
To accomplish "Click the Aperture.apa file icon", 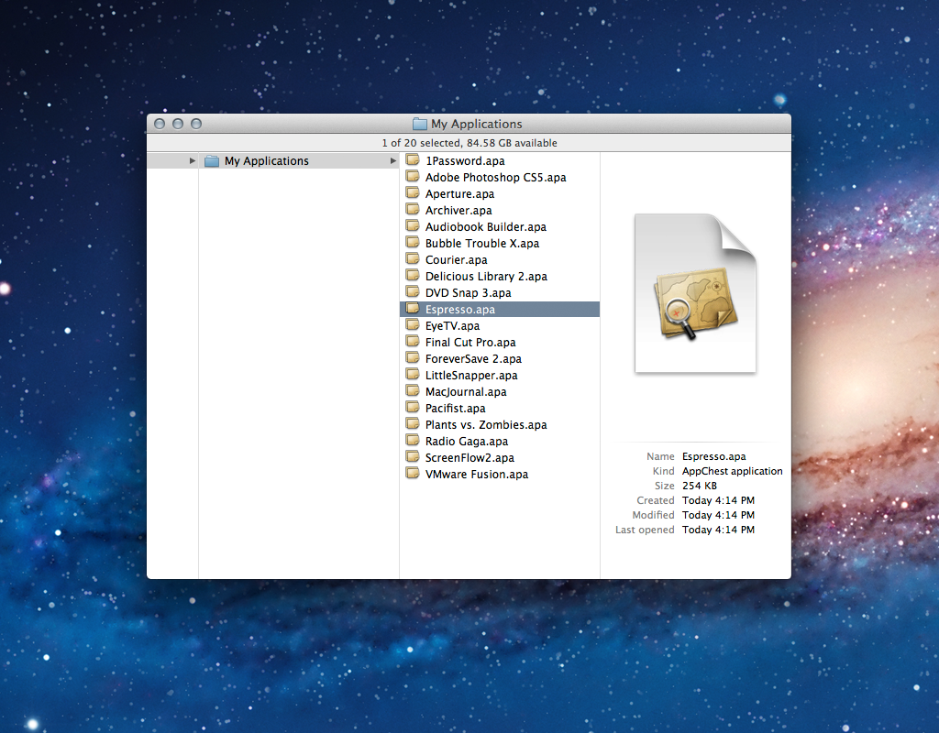I will pyautogui.click(x=413, y=192).
